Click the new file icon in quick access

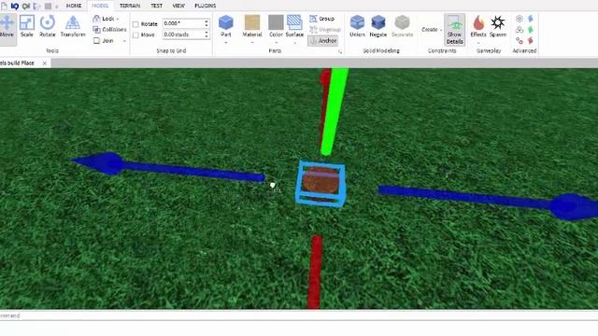(4, 7)
